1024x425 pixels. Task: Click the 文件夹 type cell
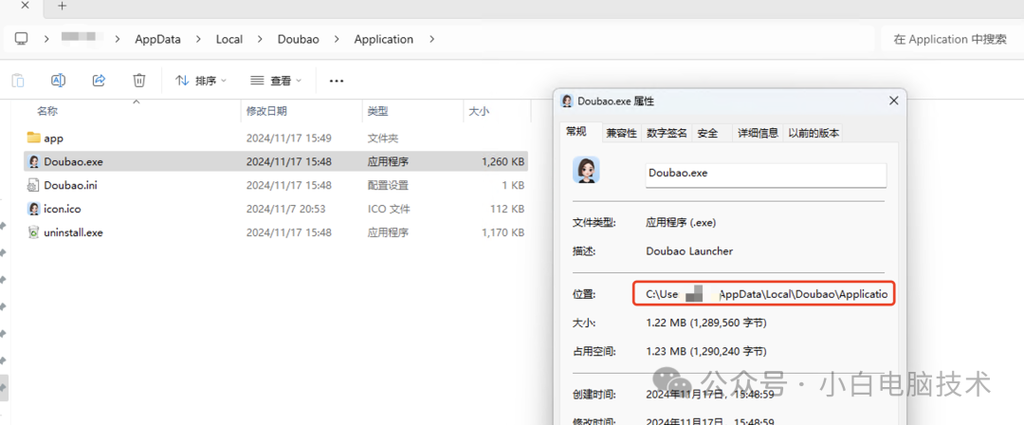(383, 139)
